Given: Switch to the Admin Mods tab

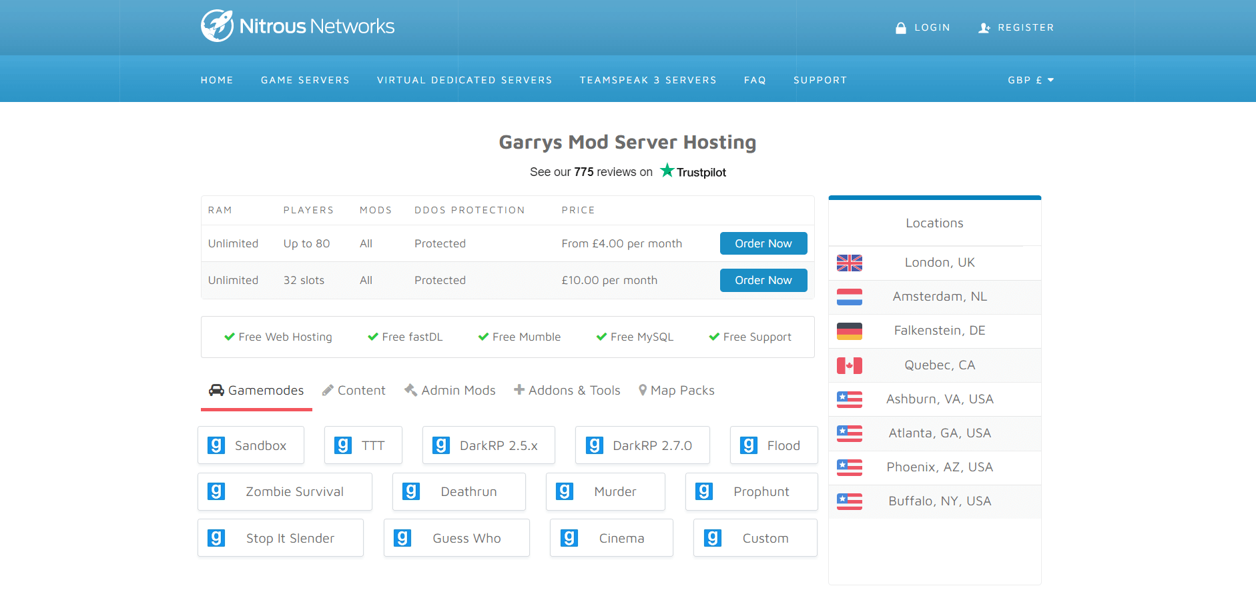Looking at the screenshot, I should pyautogui.click(x=450, y=391).
